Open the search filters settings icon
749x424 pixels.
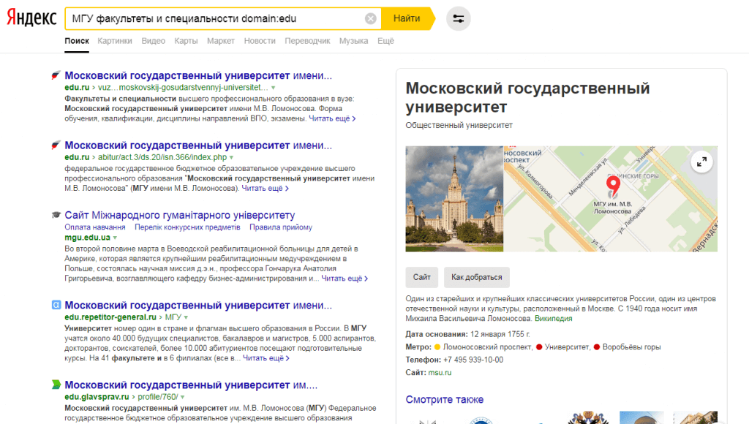pyautogui.click(x=458, y=18)
